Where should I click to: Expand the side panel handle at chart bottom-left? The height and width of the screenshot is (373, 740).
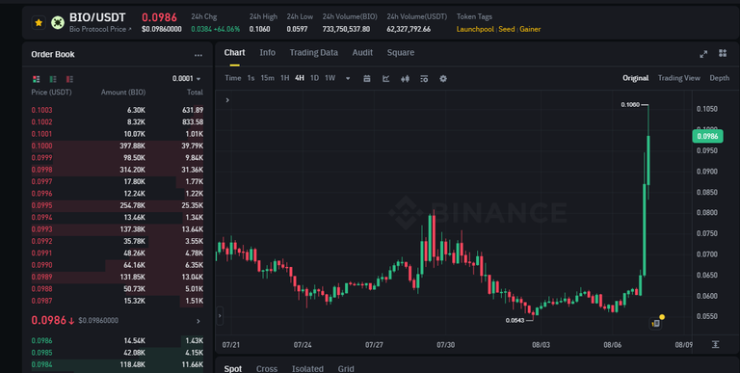[220, 316]
